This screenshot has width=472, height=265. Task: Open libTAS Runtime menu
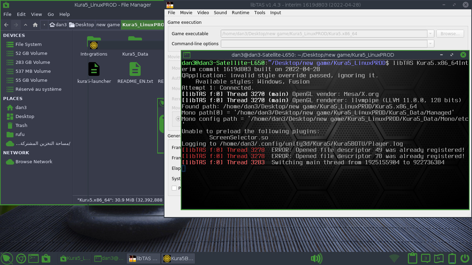pyautogui.click(x=240, y=12)
